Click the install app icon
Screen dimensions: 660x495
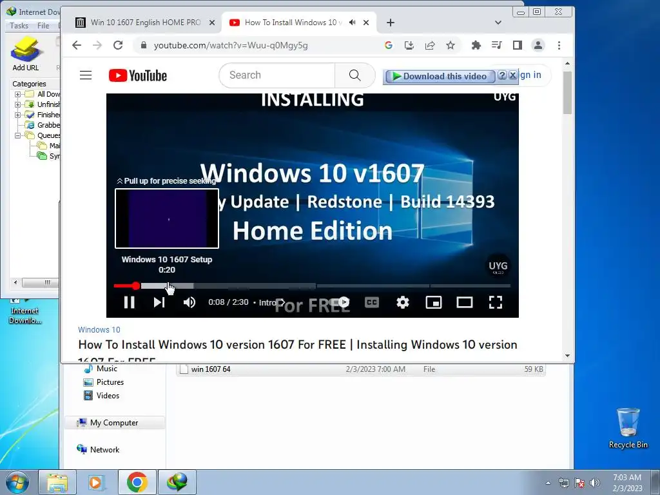click(x=409, y=45)
